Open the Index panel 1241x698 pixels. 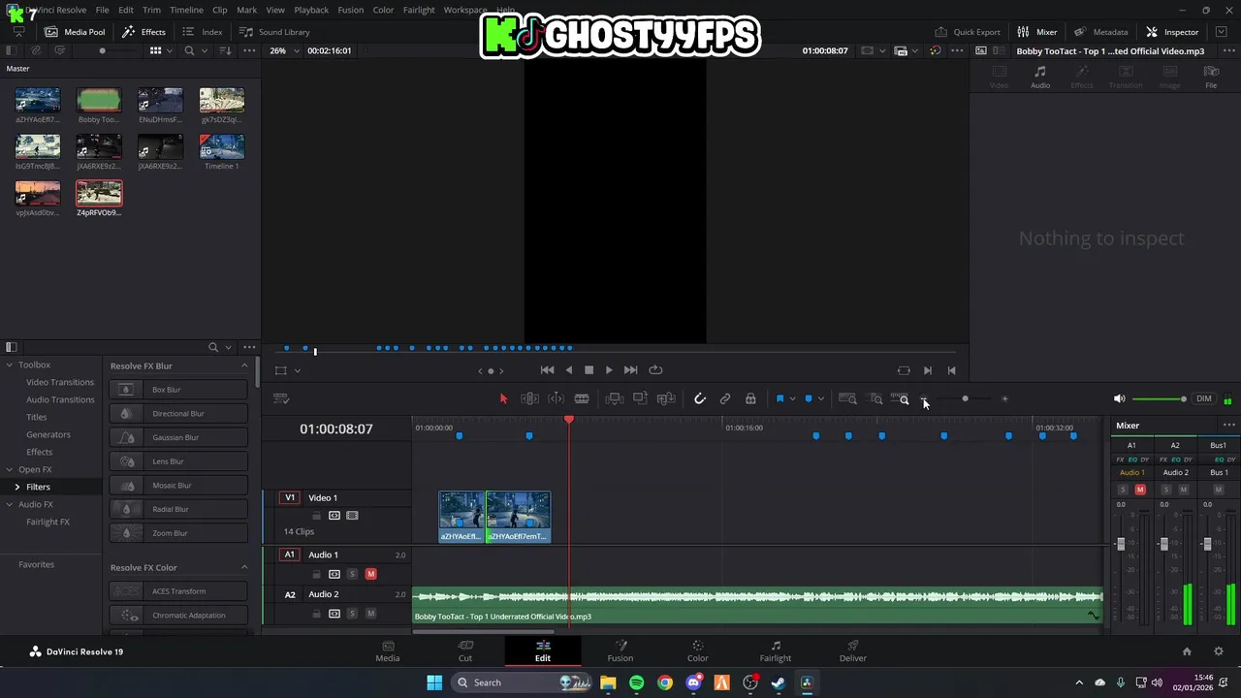(x=203, y=32)
